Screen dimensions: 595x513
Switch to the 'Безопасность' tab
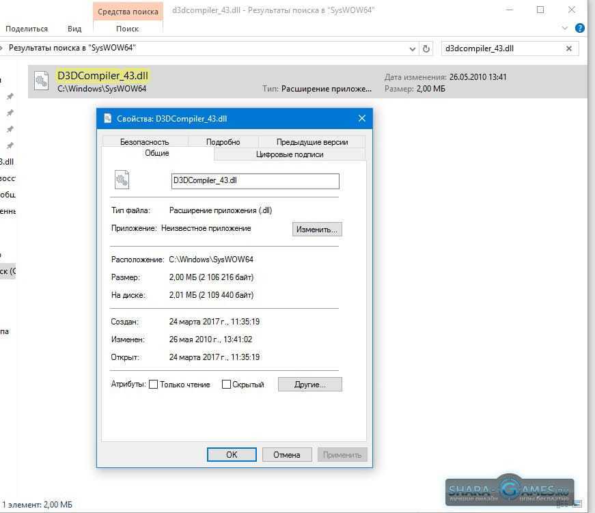pos(145,142)
